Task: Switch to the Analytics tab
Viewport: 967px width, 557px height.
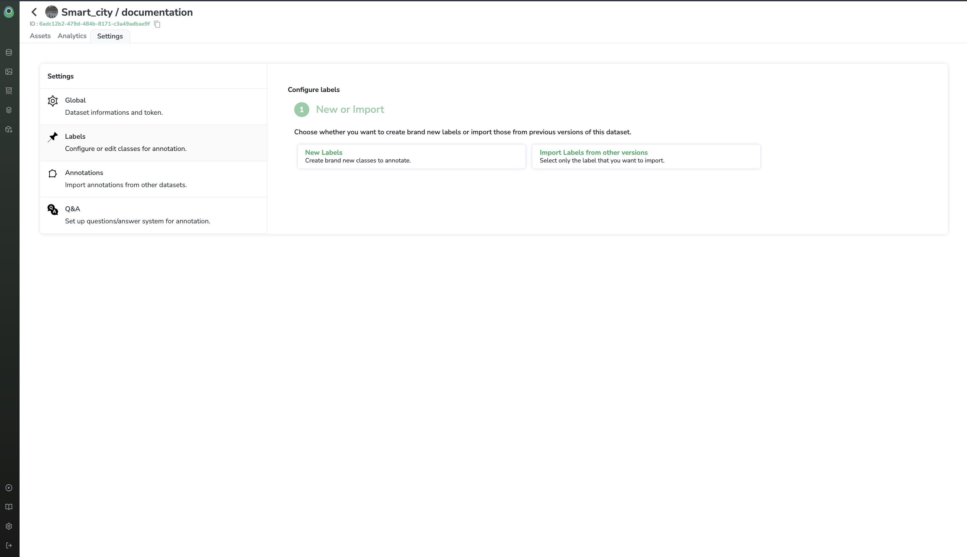Action: point(72,36)
